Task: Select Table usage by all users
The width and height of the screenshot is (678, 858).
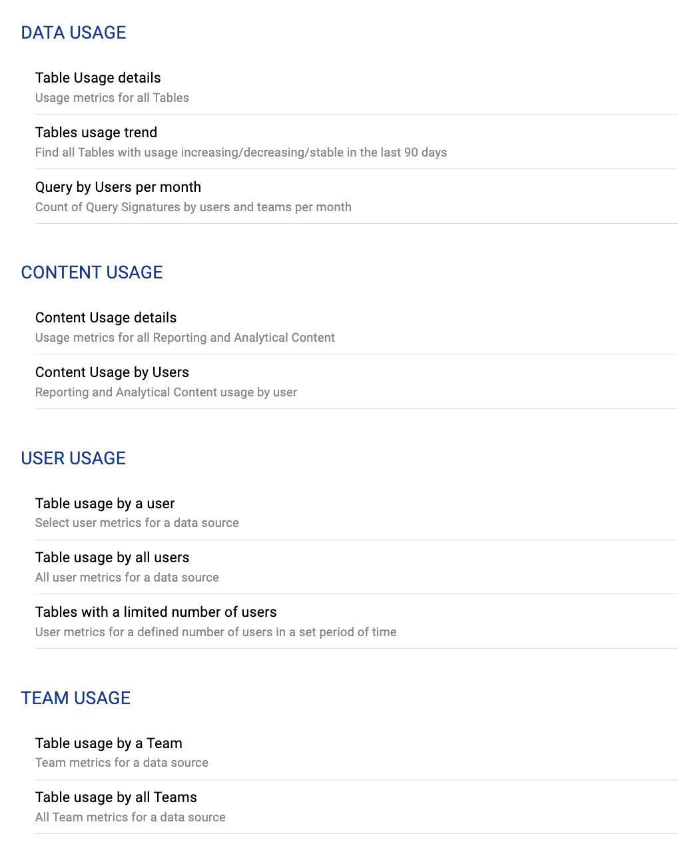Action: (112, 558)
